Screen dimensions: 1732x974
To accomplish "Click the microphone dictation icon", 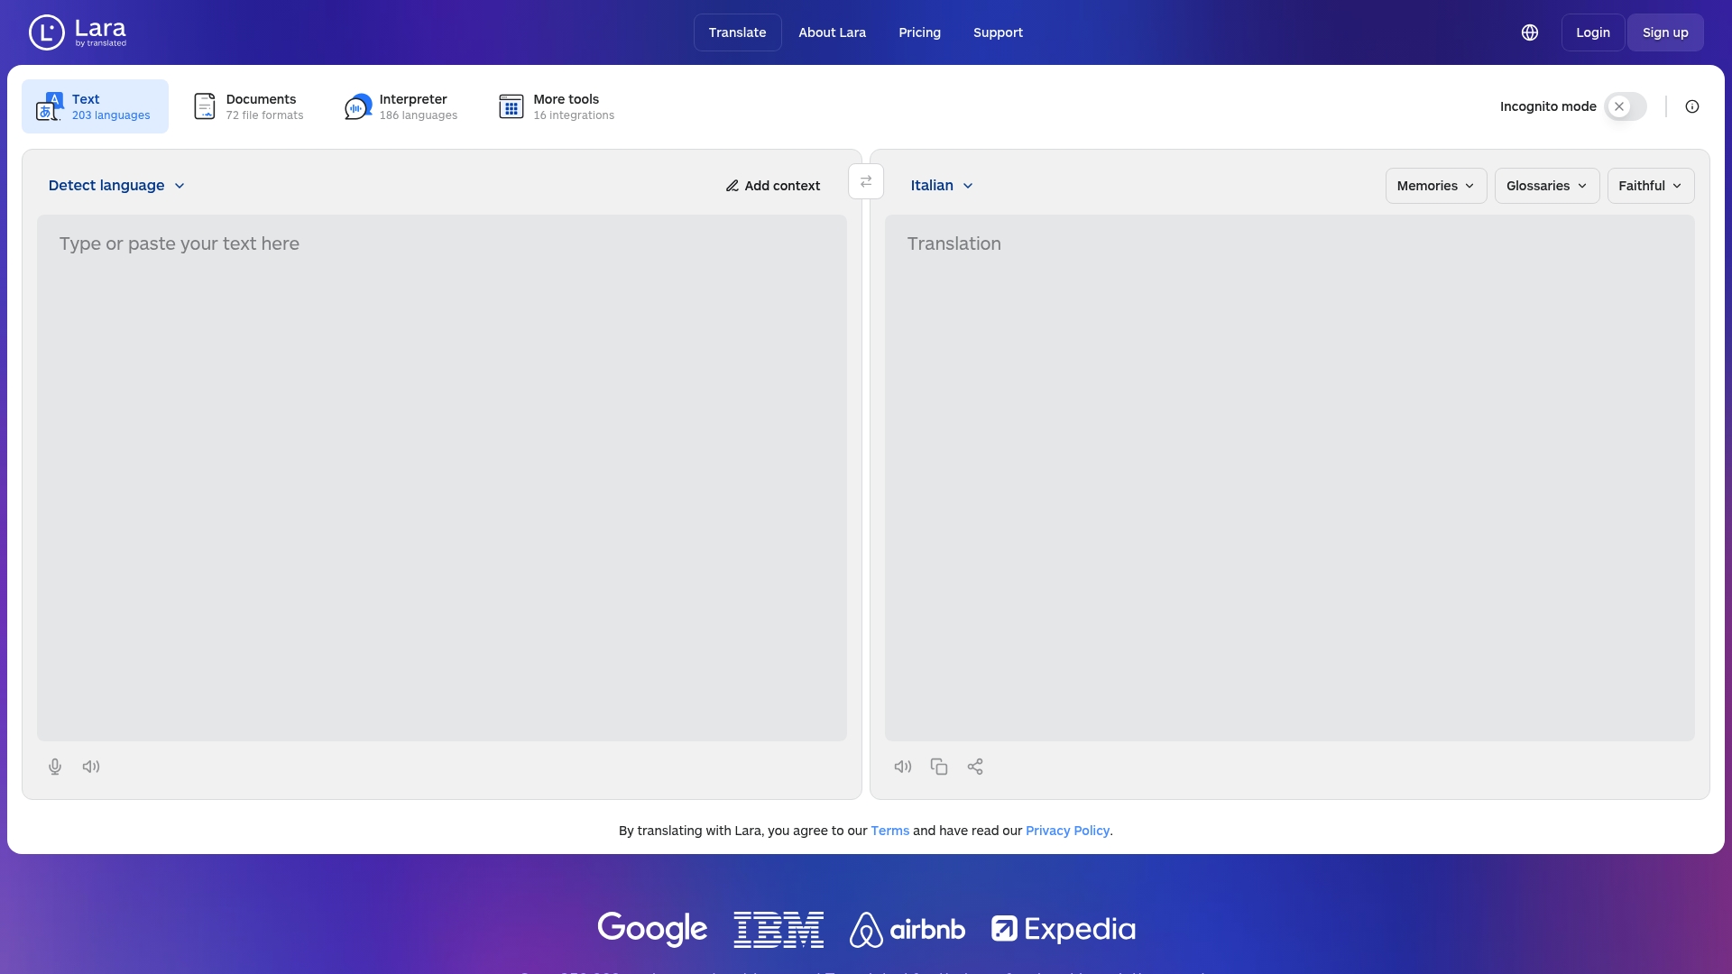I will (x=55, y=767).
